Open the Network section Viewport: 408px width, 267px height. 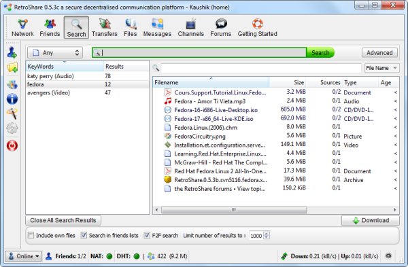pos(22,28)
